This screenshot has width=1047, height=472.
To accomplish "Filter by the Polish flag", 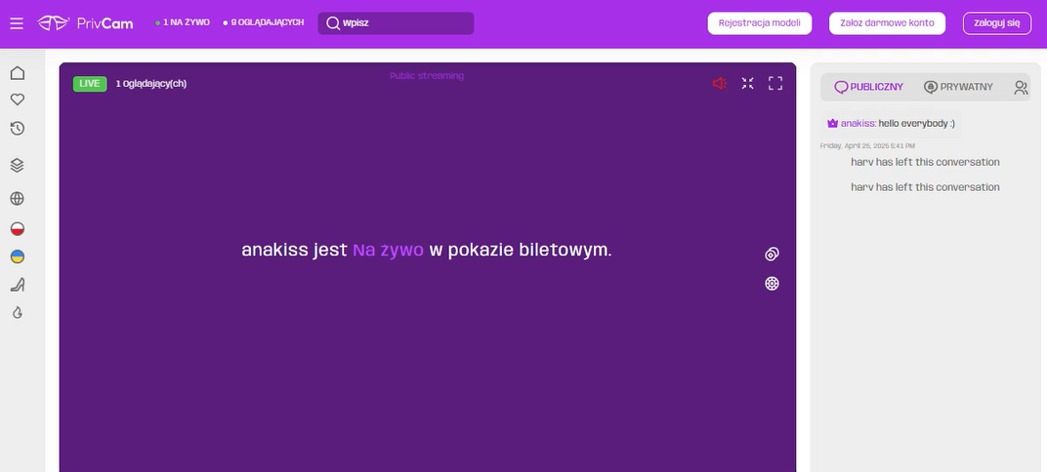I will 17,228.
